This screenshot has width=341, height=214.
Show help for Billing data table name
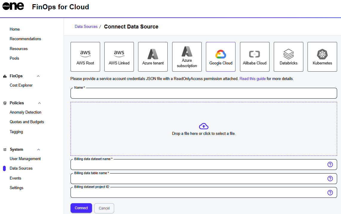tap(330, 179)
